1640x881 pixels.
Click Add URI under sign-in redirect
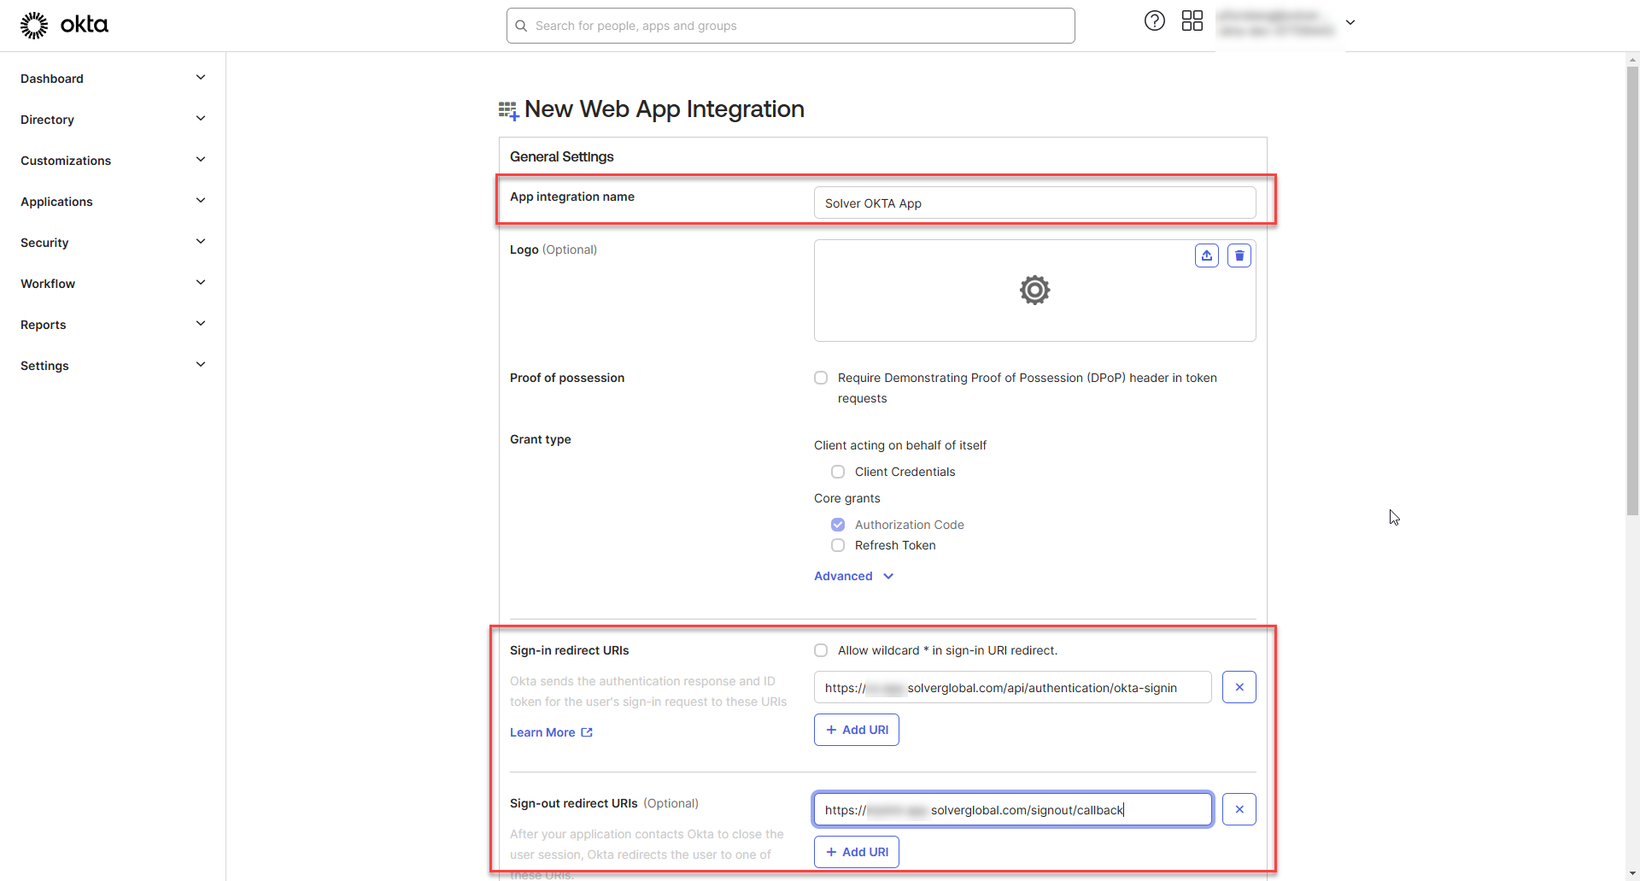click(856, 730)
